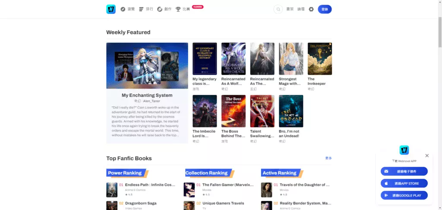This screenshot has height=210, width=442.
Task: Close the Webnovel app download popup
Action: 427,156
